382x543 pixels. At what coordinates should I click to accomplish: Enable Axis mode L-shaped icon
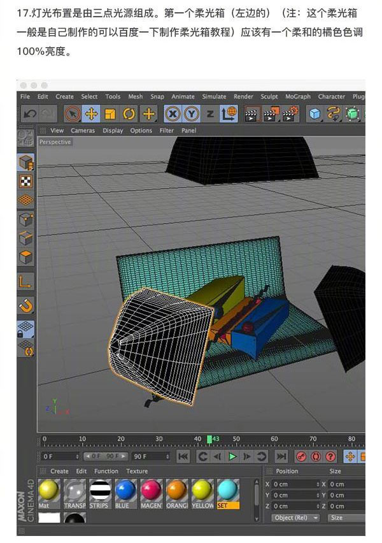26,281
